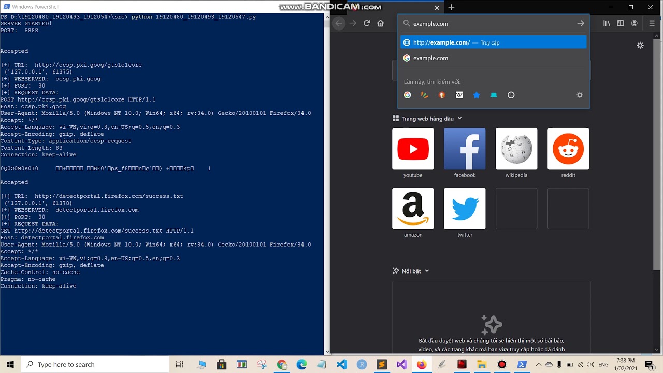
Task: Choose the Google example.com search suggestion
Action: click(x=494, y=58)
